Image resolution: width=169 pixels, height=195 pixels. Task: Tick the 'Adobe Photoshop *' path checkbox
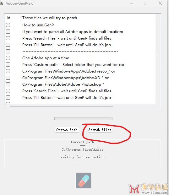click(8, 84)
